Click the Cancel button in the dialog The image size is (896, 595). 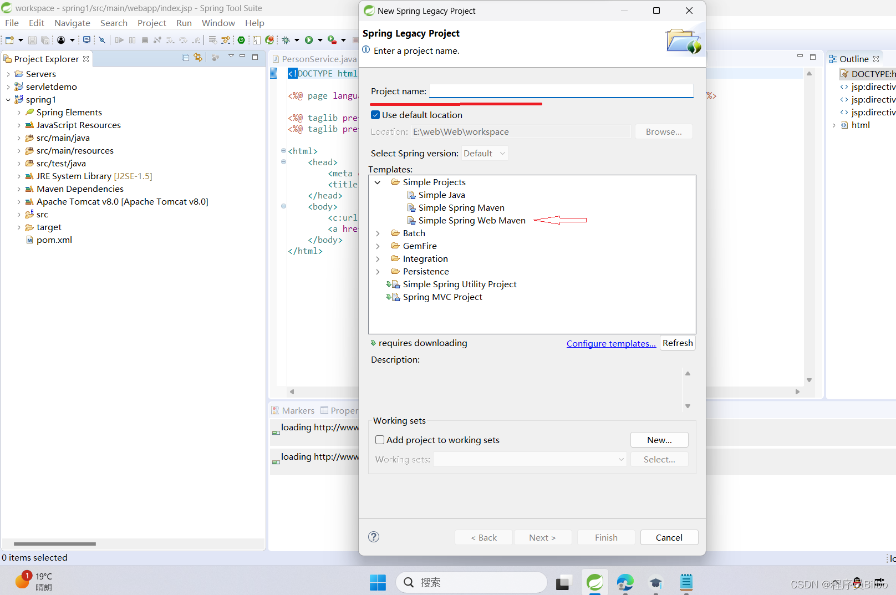pyautogui.click(x=669, y=537)
